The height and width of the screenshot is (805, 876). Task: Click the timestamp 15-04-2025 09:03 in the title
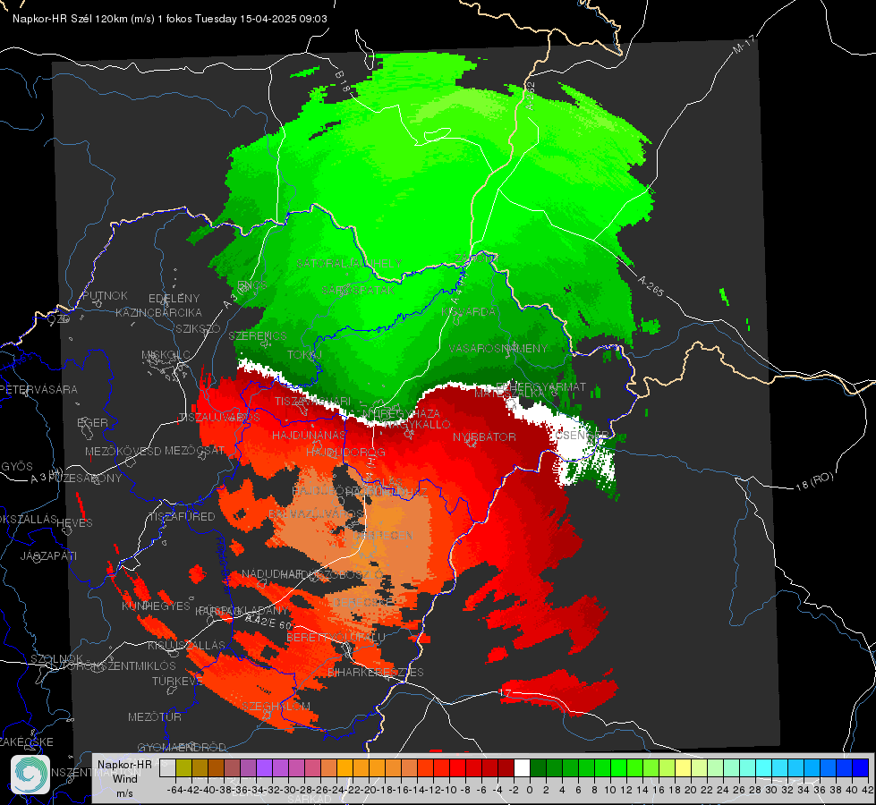(284, 19)
